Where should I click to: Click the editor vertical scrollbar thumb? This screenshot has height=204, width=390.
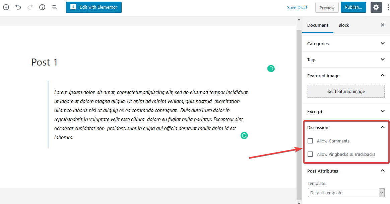click(299, 114)
